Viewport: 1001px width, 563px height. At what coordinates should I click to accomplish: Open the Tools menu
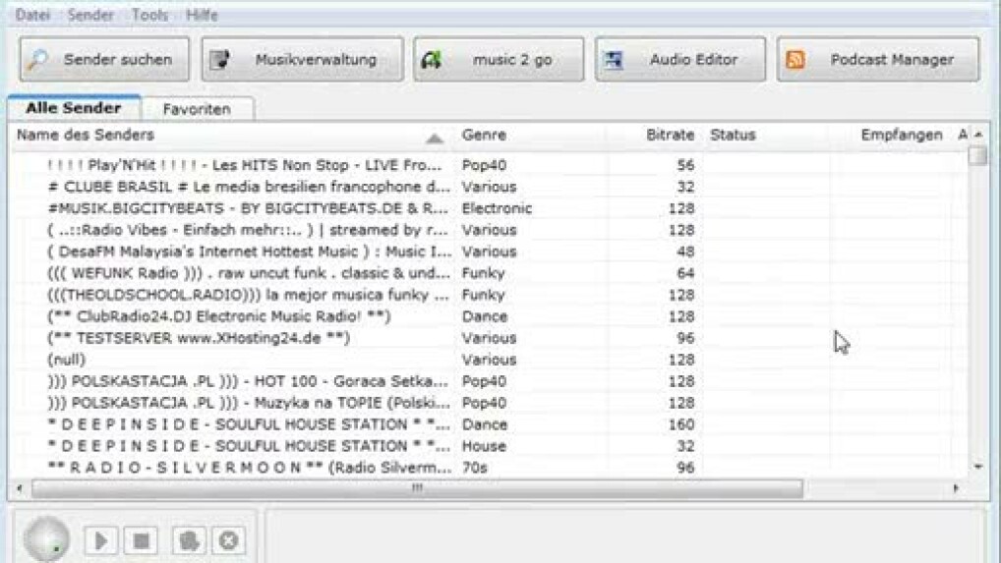pos(149,16)
